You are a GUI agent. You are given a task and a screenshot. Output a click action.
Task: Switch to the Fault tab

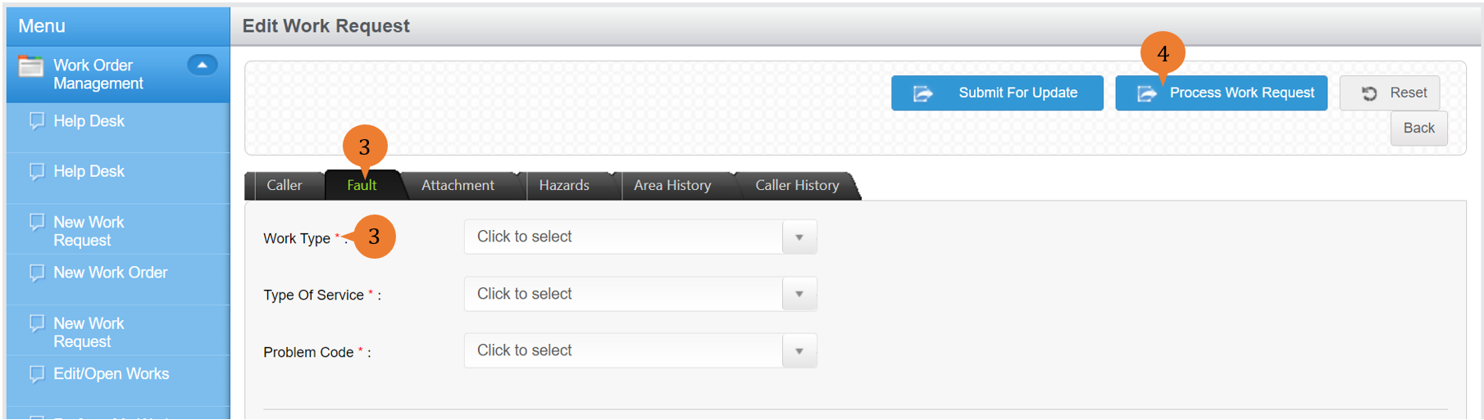(362, 186)
